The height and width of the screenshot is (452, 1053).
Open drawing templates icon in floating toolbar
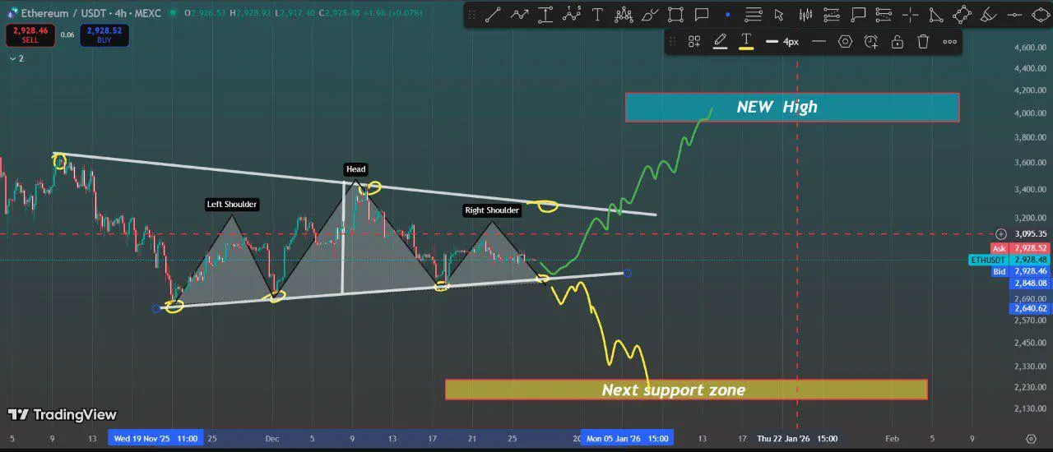click(694, 42)
